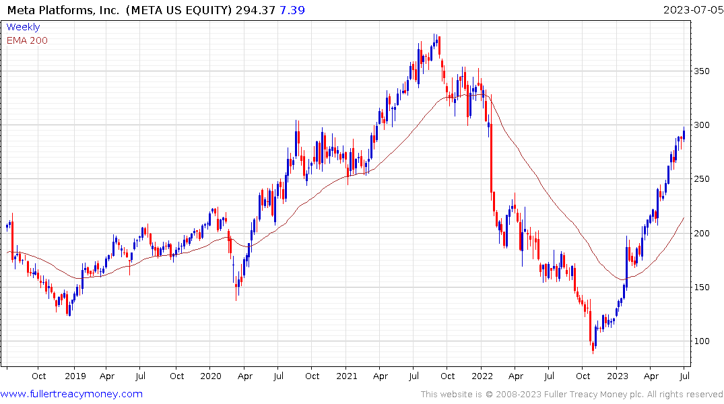This screenshot has width=724, height=404.
Task: Click the 250 price axis label
Action: (x=702, y=179)
